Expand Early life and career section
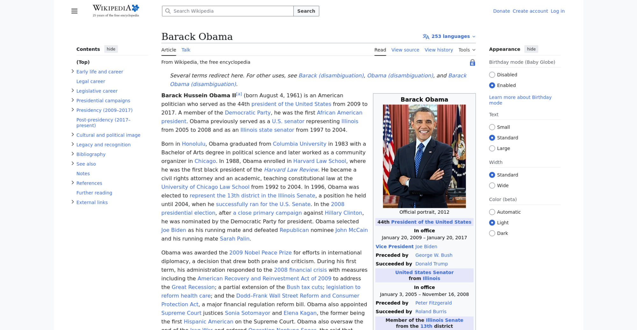Viewport: 637px width, 330px height. pos(73,71)
